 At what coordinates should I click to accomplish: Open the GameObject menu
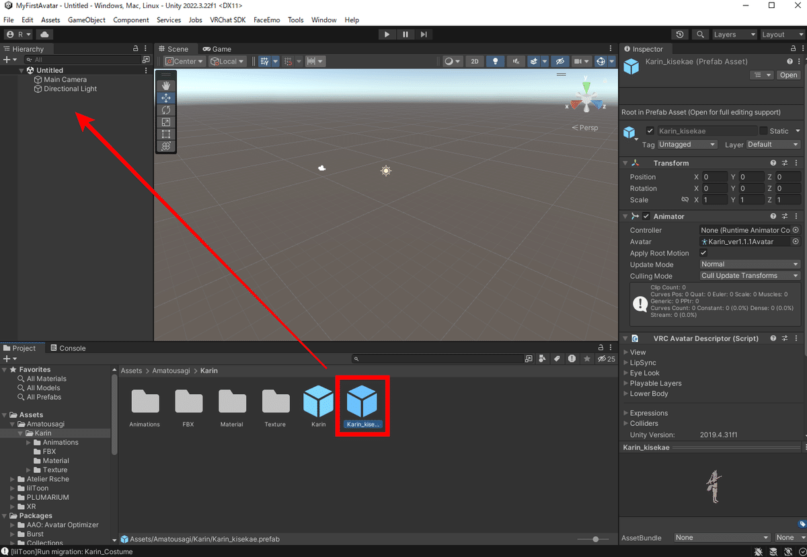point(87,20)
